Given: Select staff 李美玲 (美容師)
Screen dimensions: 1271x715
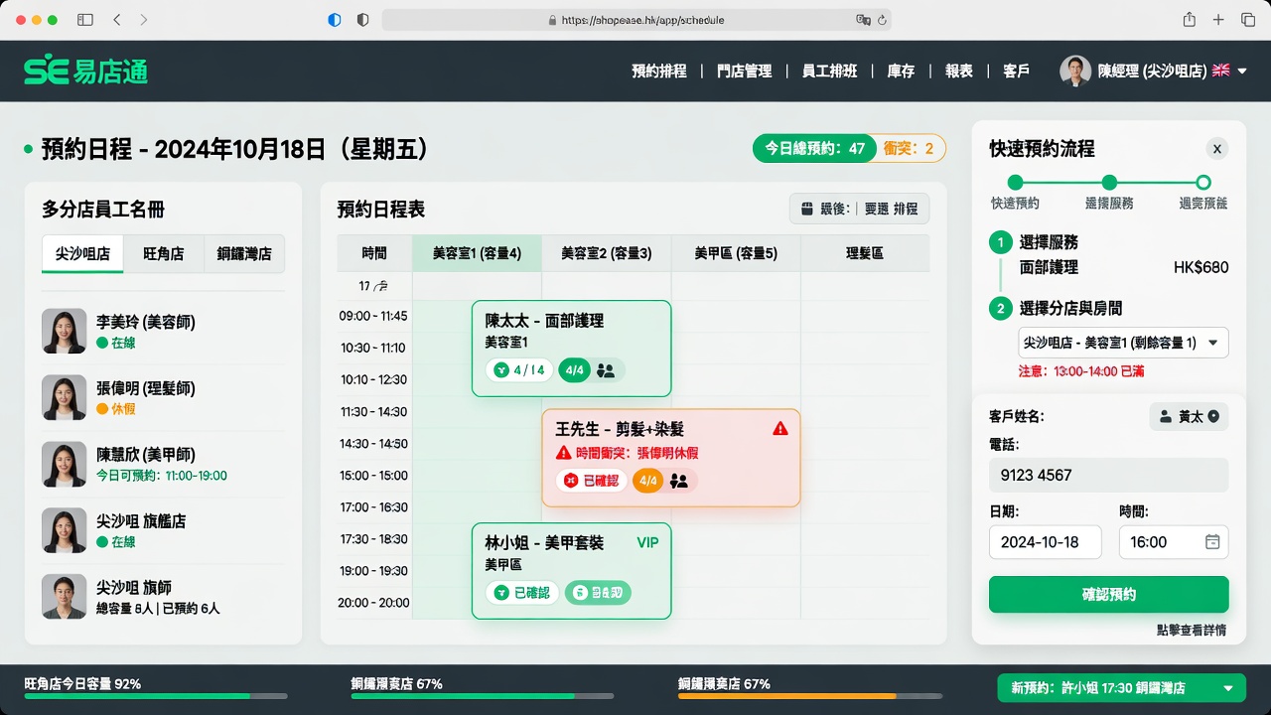Looking at the screenshot, I should [x=163, y=332].
